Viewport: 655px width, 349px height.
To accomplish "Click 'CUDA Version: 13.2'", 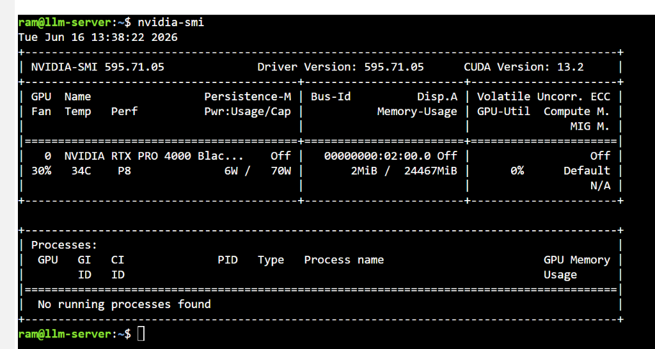I will point(524,66).
